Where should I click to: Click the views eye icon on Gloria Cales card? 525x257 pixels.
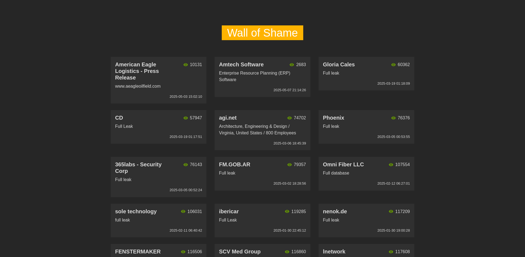pyautogui.click(x=393, y=65)
